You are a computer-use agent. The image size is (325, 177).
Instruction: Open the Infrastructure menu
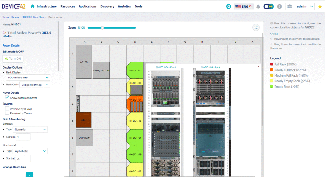[47, 6]
